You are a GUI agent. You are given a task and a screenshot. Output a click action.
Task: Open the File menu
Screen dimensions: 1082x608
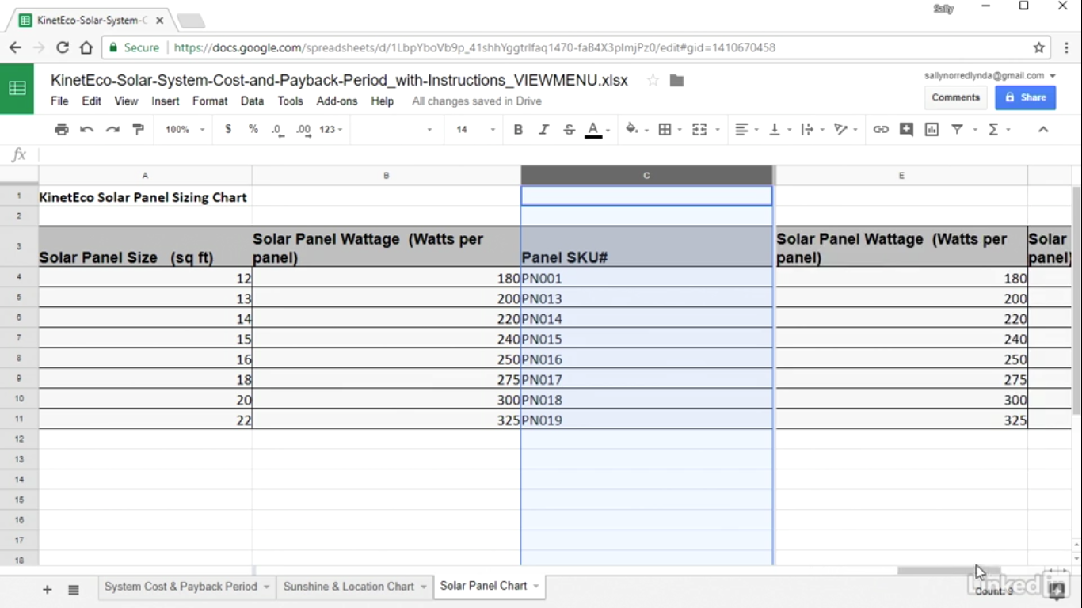59,101
